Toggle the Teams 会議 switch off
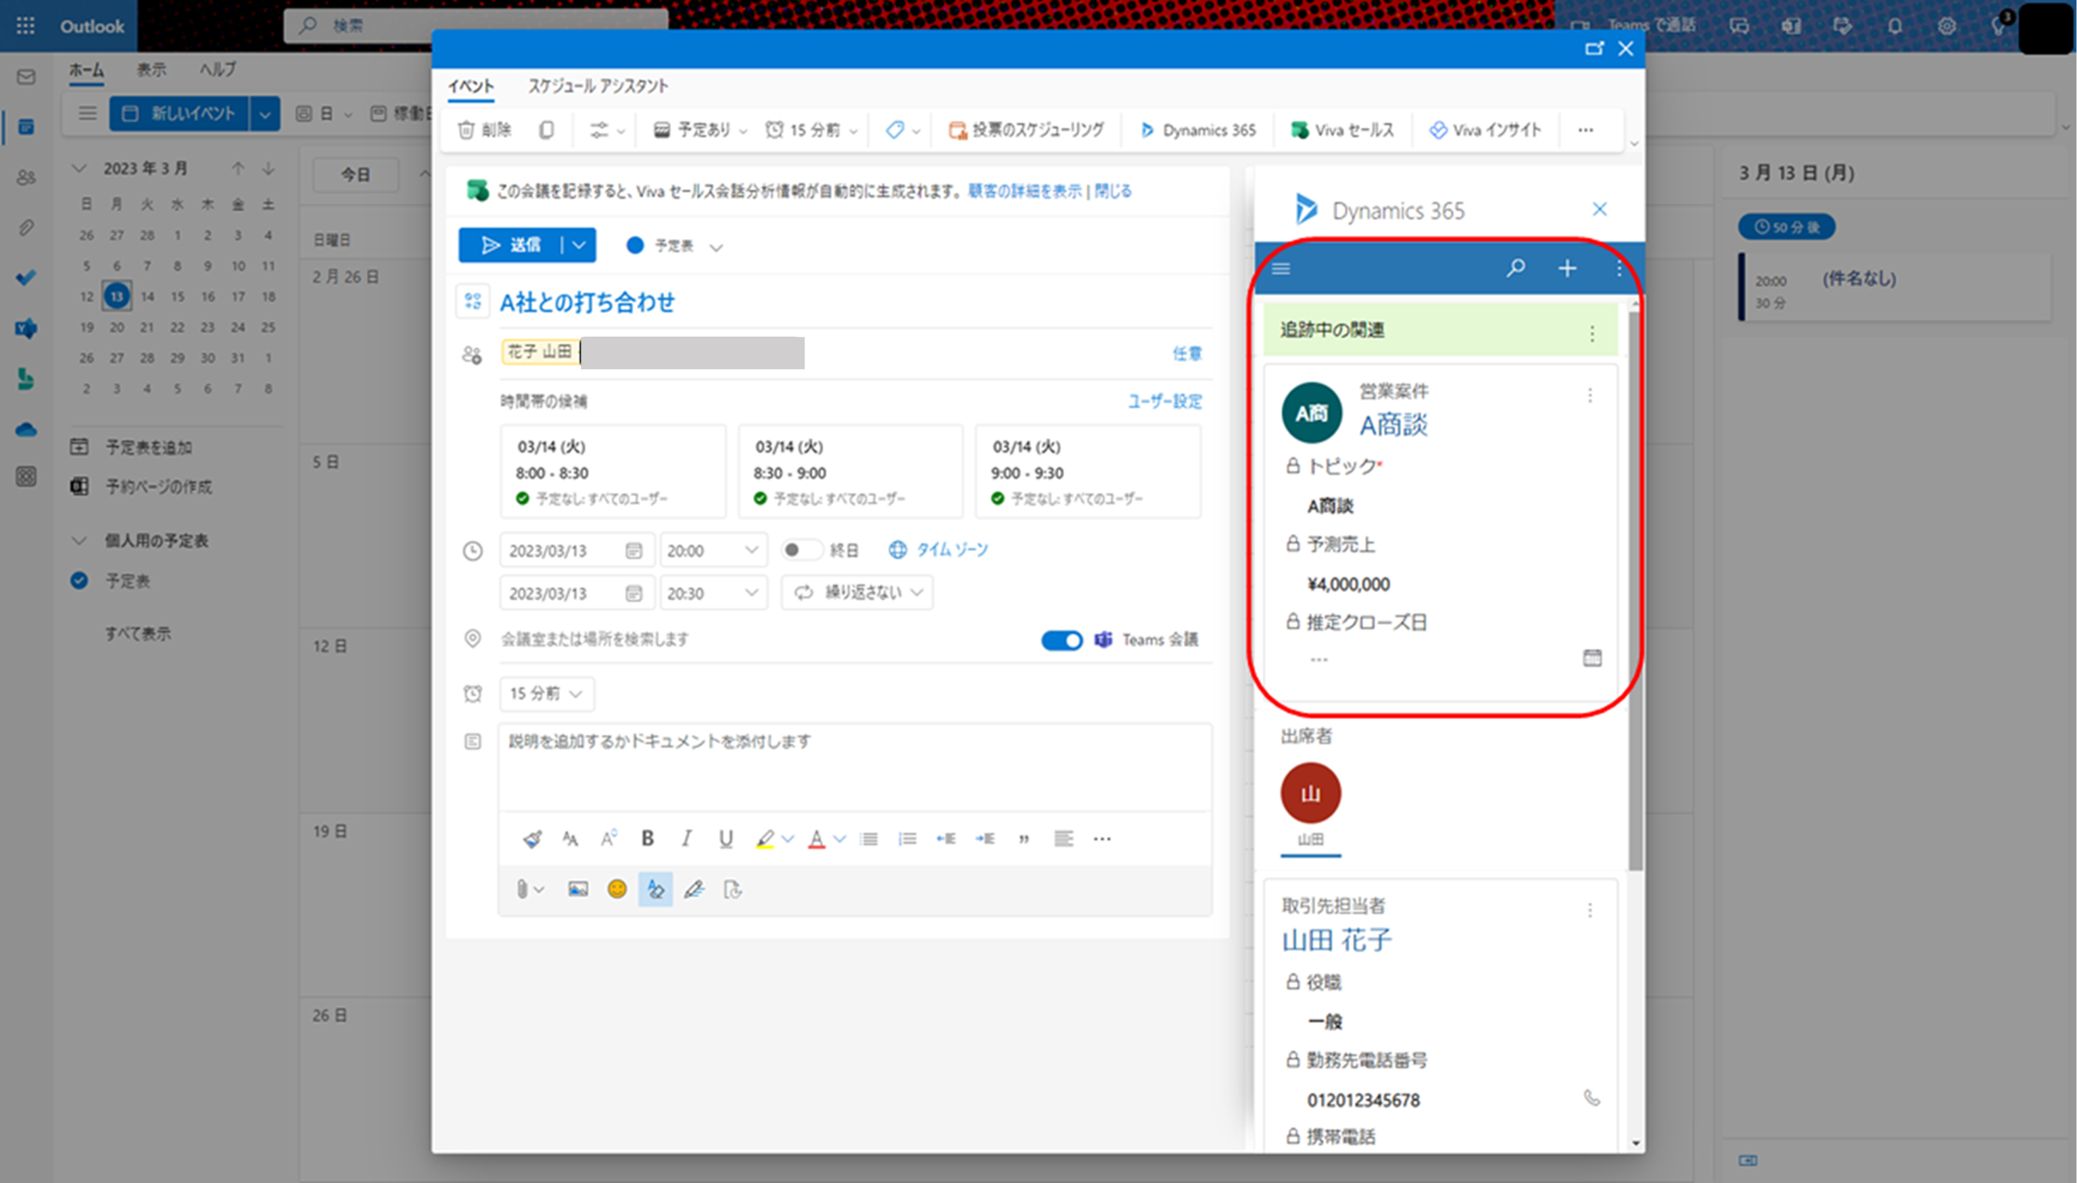Viewport: 2077px width, 1183px height. [x=1062, y=641]
